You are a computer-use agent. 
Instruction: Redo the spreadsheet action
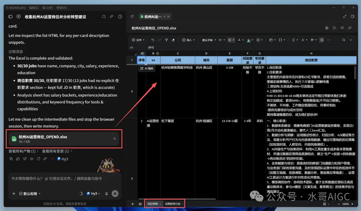159,40
